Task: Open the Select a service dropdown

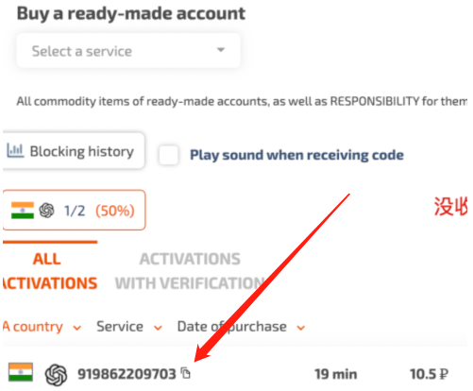Action: (x=128, y=51)
